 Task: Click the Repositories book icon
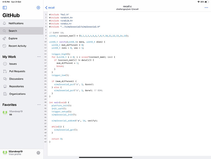click(x=5, y=86)
